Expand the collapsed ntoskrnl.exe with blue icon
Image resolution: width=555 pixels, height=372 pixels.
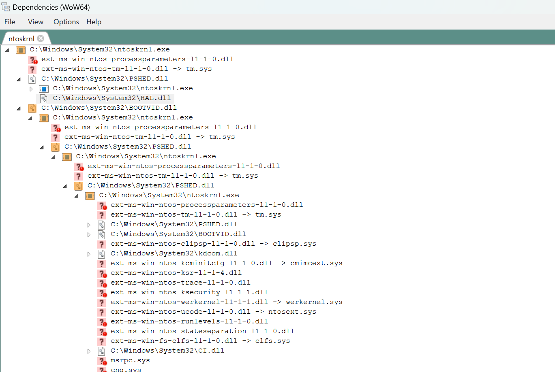(31, 89)
